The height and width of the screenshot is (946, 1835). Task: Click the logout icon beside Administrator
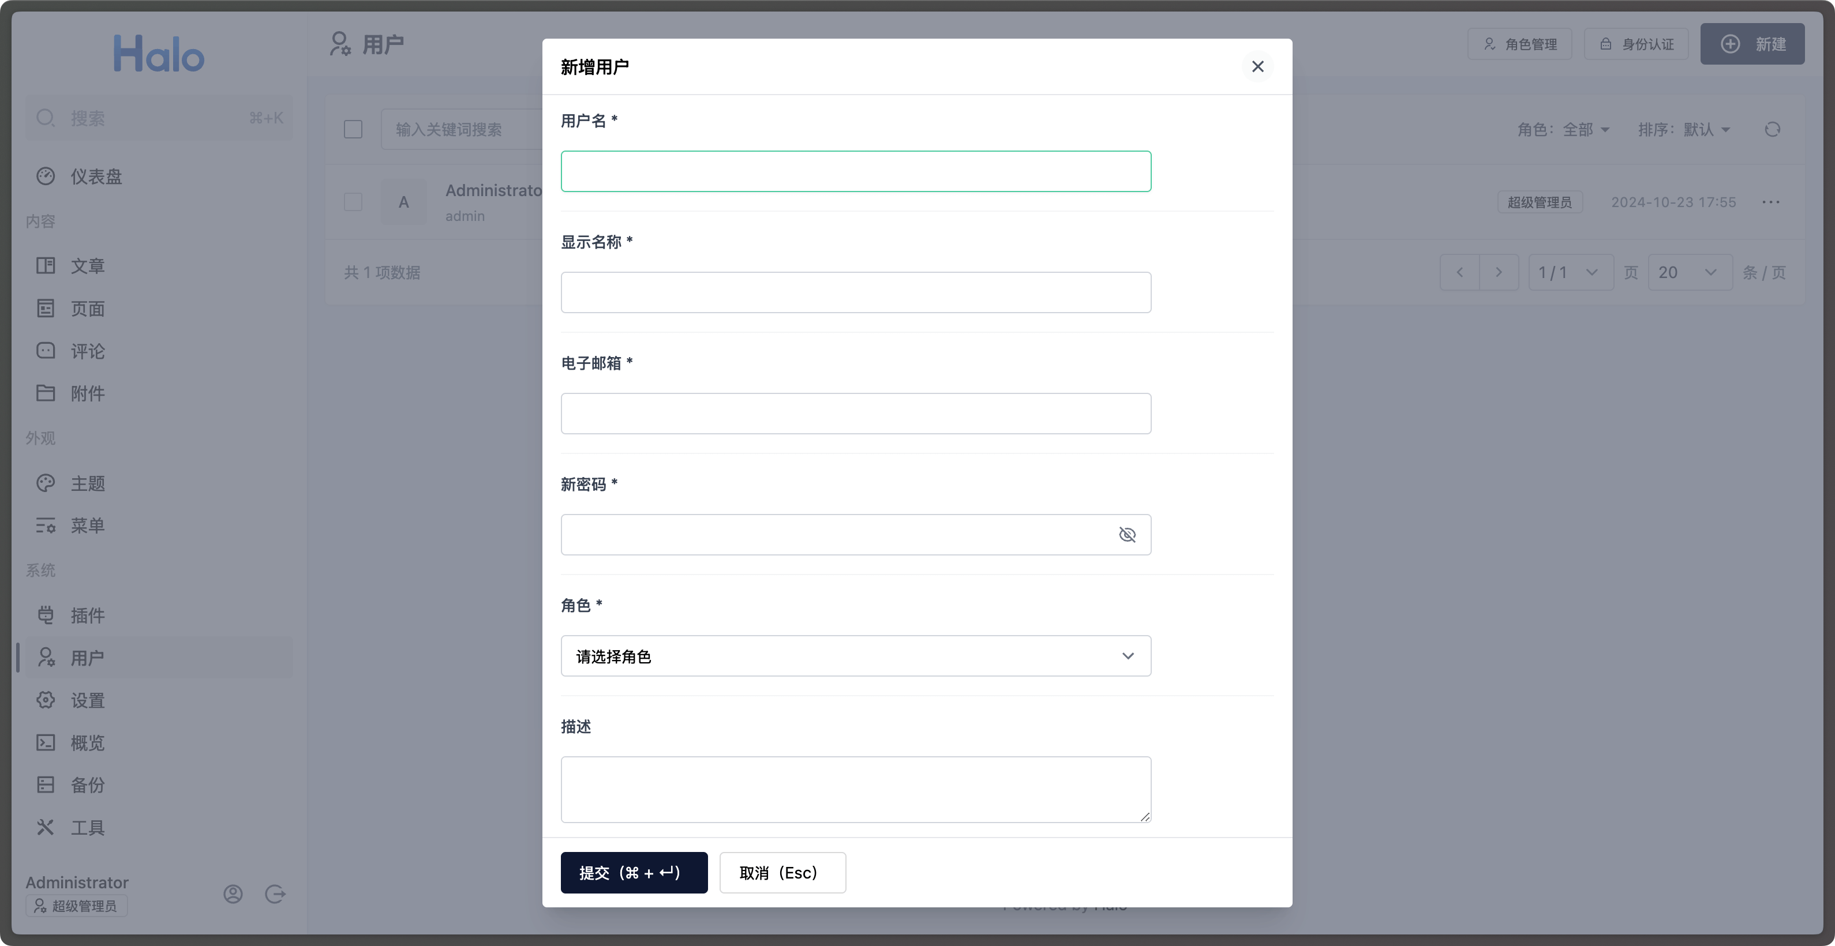point(275,894)
